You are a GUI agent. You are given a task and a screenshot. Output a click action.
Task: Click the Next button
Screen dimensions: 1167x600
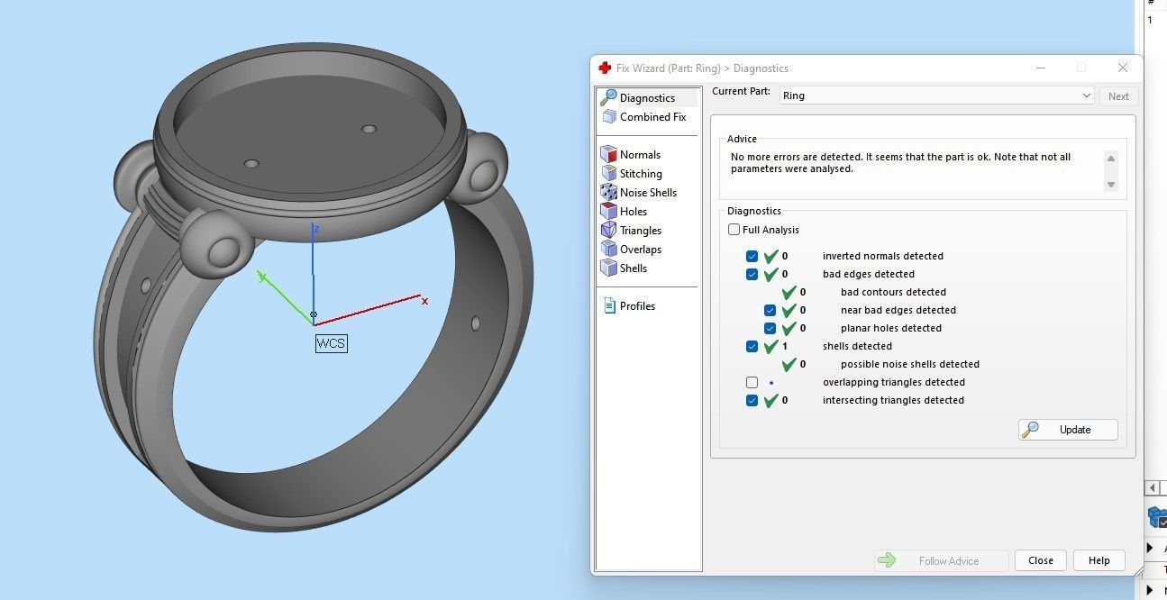coord(1118,96)
